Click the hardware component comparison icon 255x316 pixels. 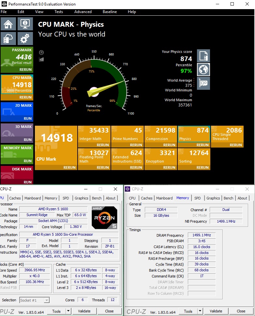(x=203, y=83)
